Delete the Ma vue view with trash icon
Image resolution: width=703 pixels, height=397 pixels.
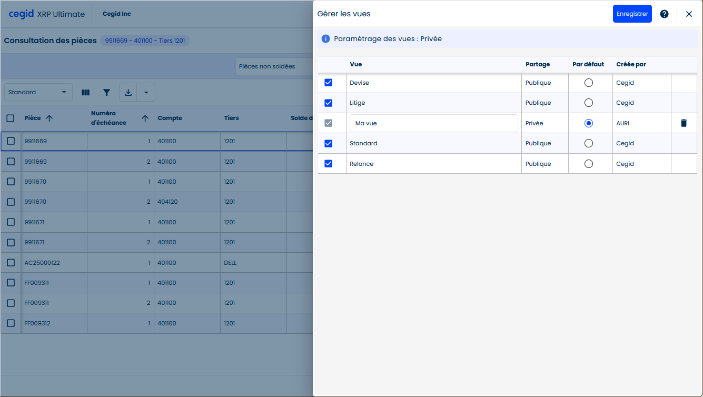[684, 123]
